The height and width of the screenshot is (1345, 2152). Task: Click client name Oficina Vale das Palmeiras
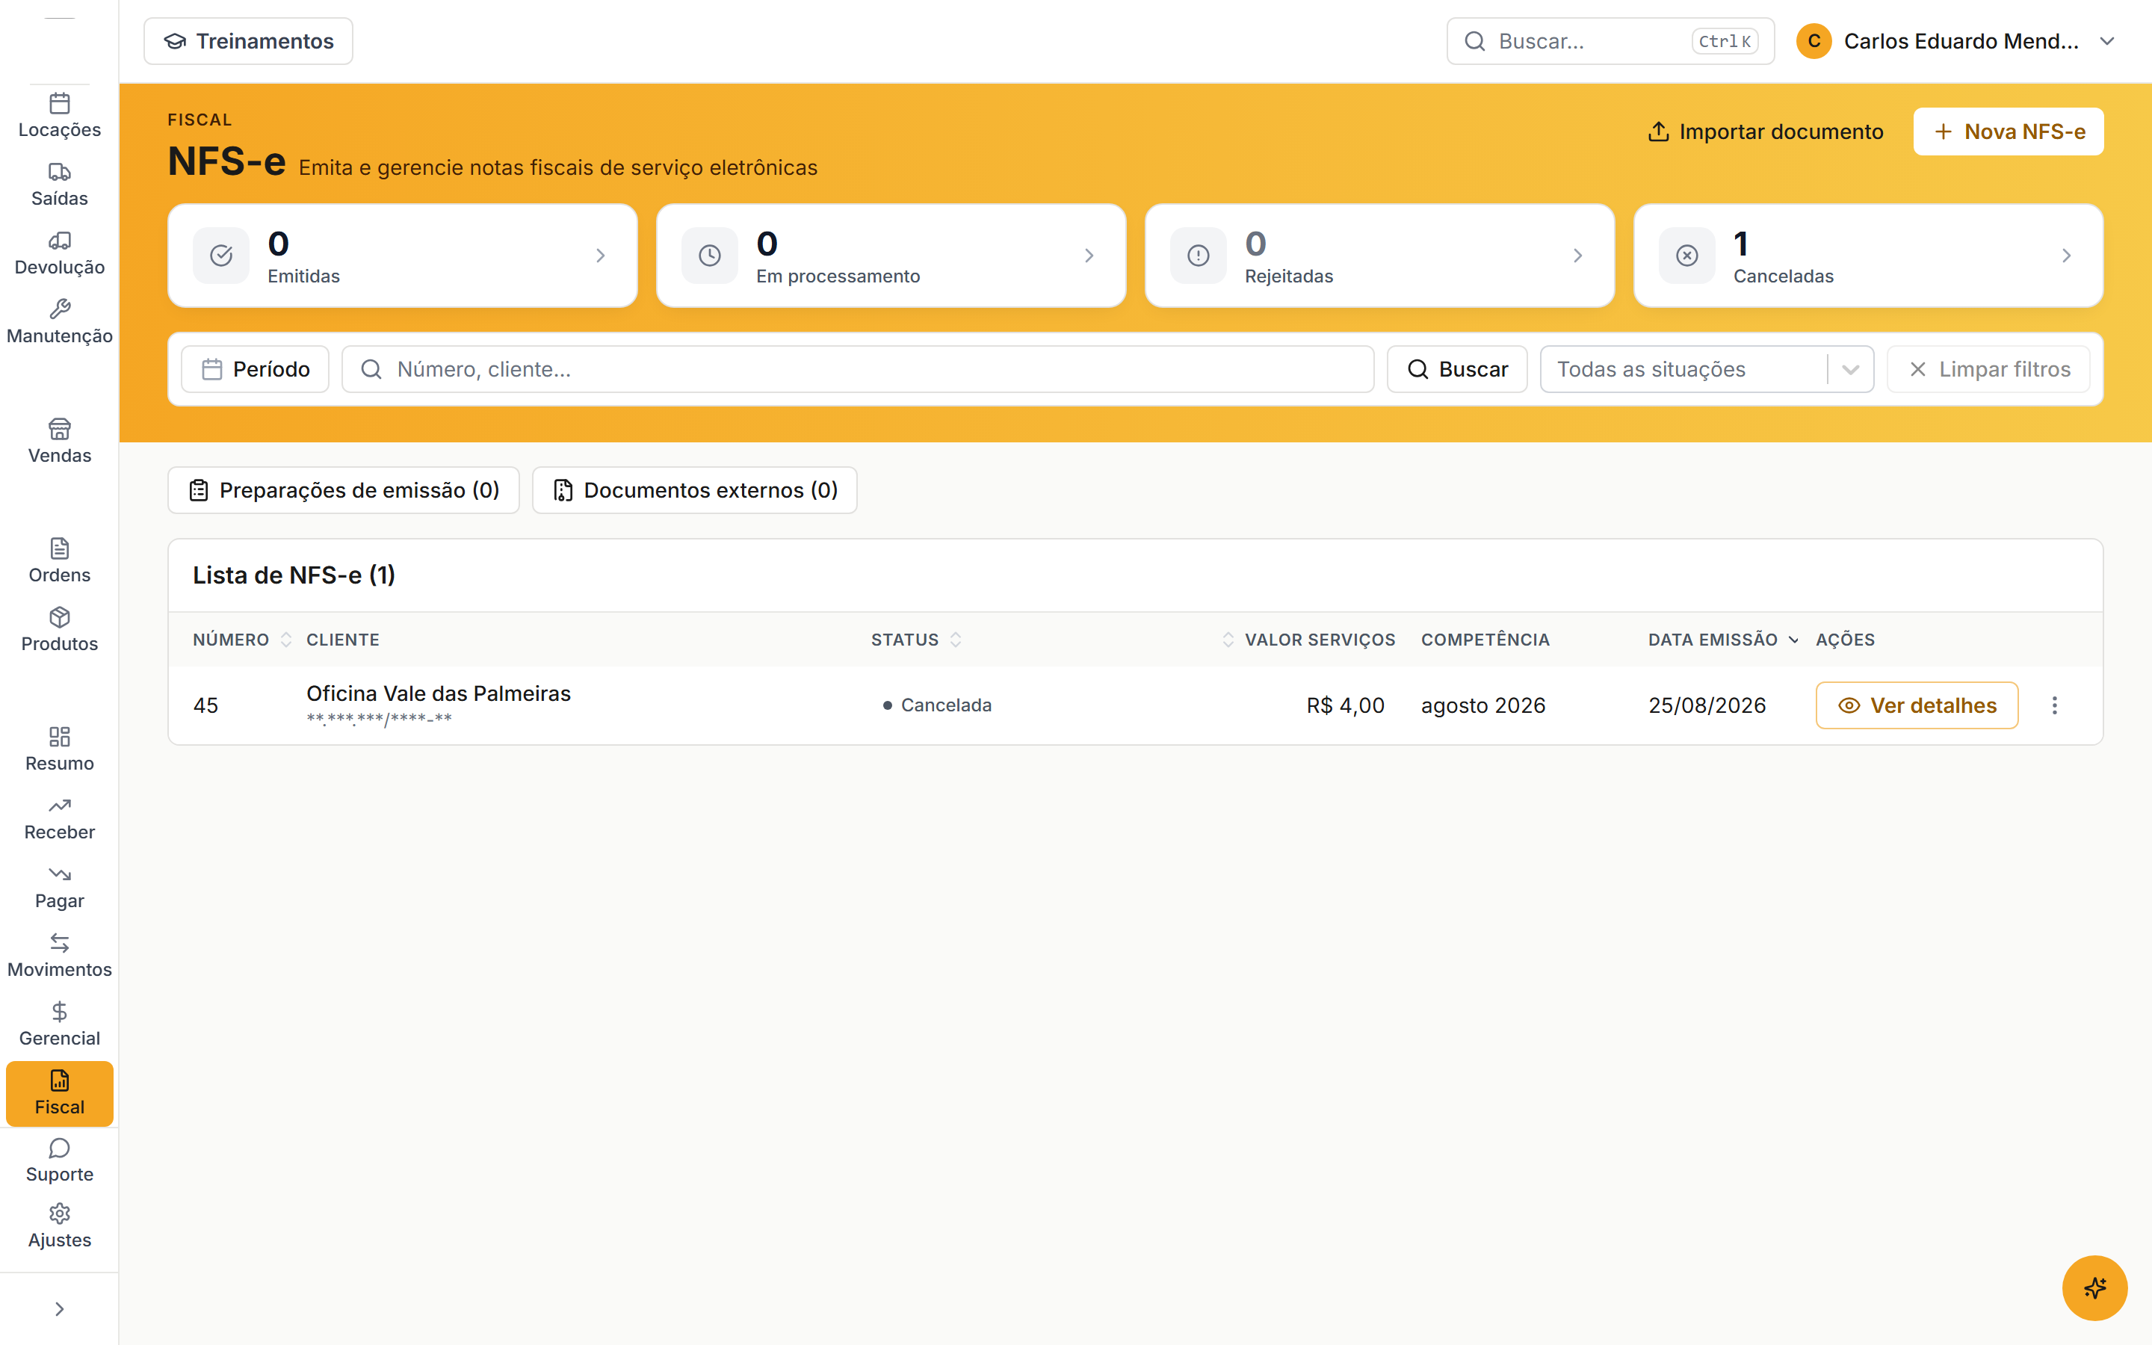click(x=439, y=693)
